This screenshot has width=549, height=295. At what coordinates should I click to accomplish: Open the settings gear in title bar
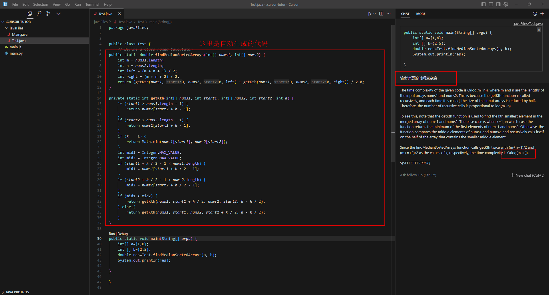(x=506, y=4)
